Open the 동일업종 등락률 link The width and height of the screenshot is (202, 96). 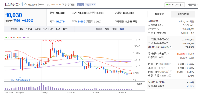(x=157, y=86)
